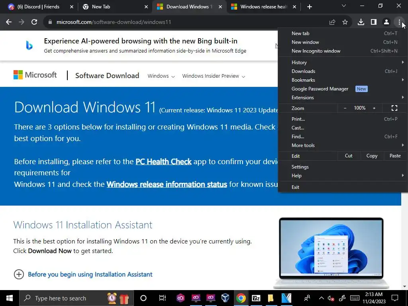This screenshot has width=408, height=306.
Task: Click the Windows 11 laptop image
Action: tap(331, 253)
